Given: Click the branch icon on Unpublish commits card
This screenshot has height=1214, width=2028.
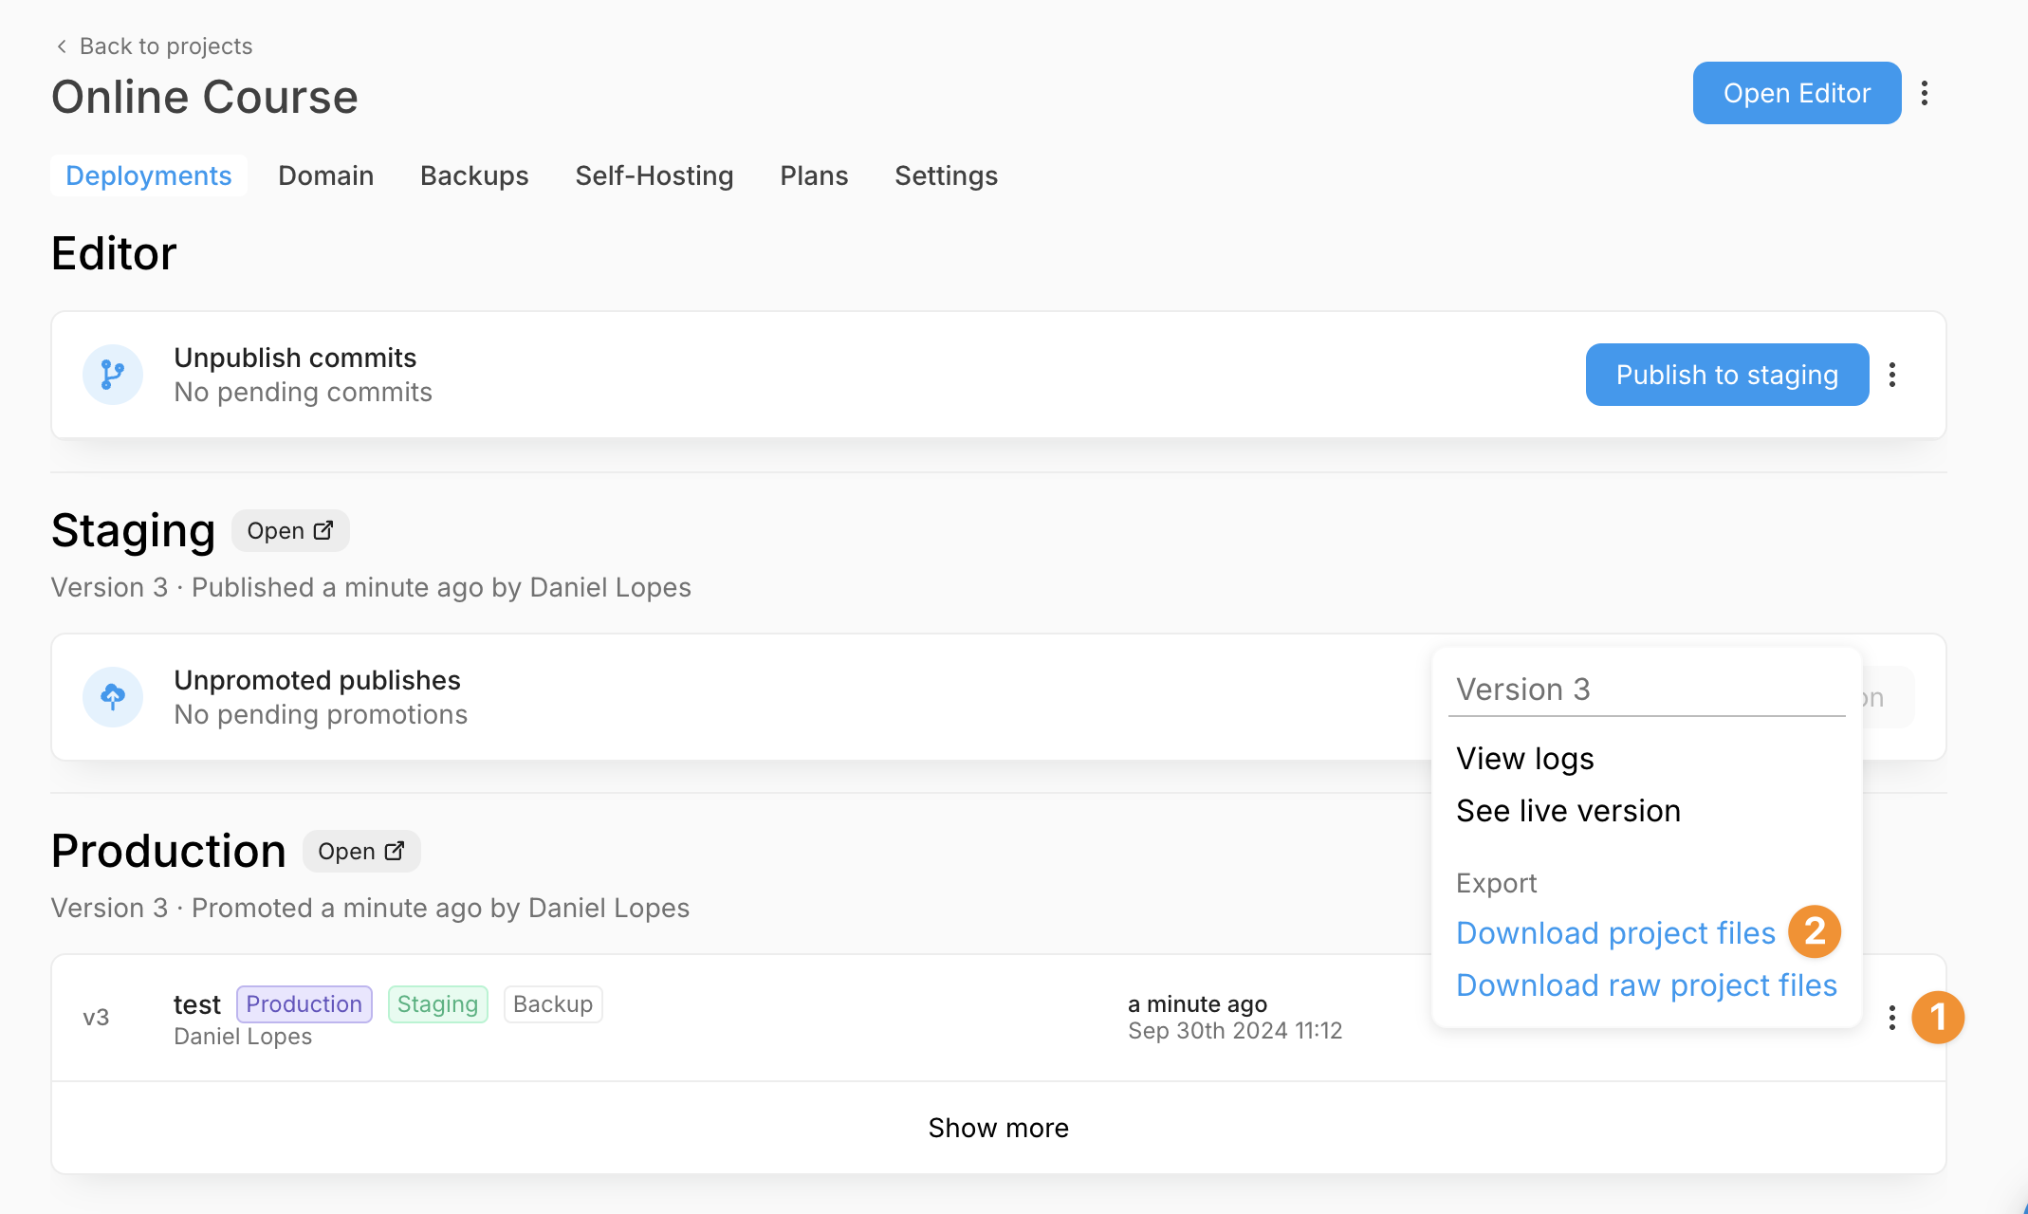Looking at the screenshot, I should coord(112,374).
